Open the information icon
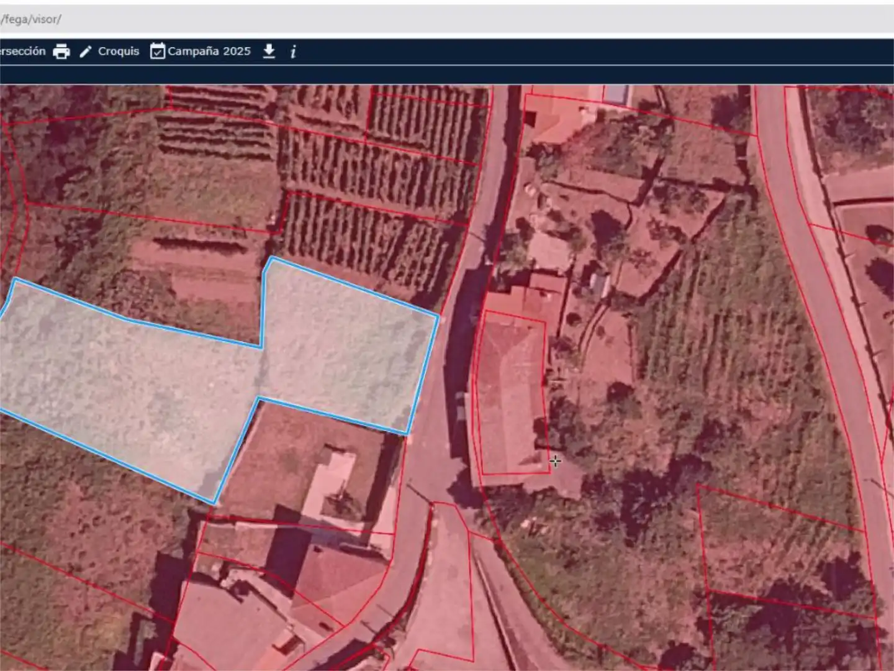894x671 pixels. [293, 52]
